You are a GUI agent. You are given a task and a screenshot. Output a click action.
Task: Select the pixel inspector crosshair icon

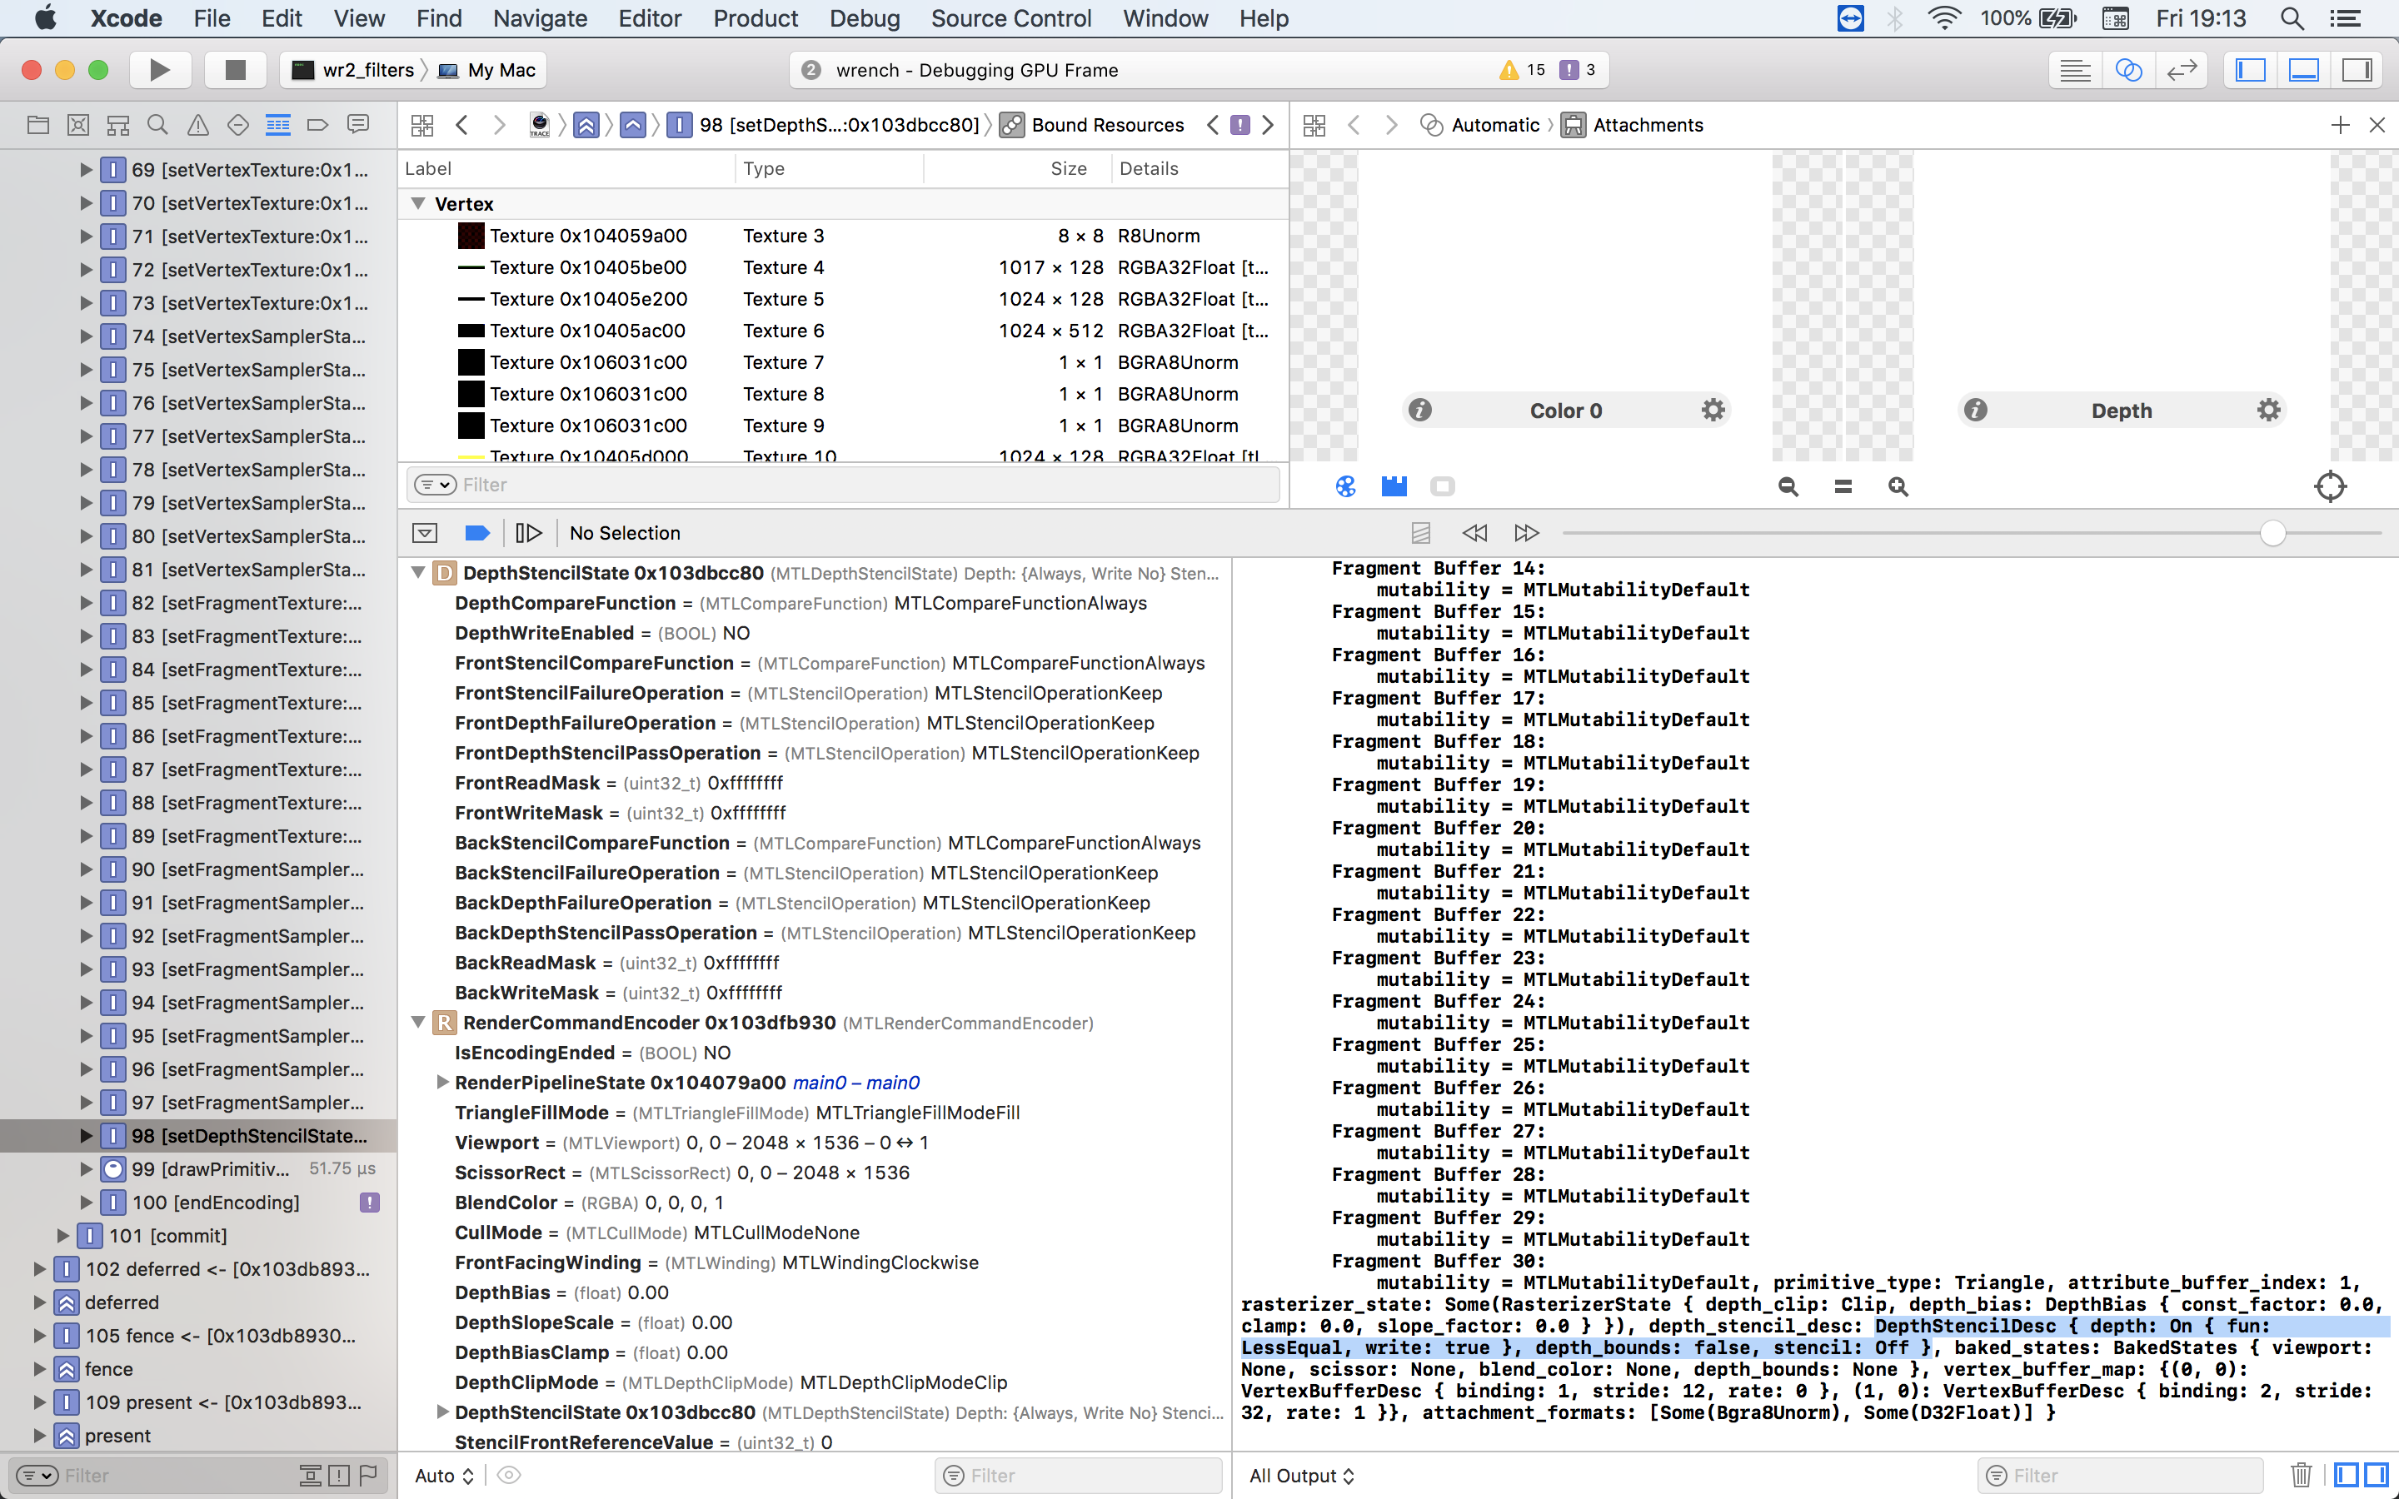(x=2330, y=486)
